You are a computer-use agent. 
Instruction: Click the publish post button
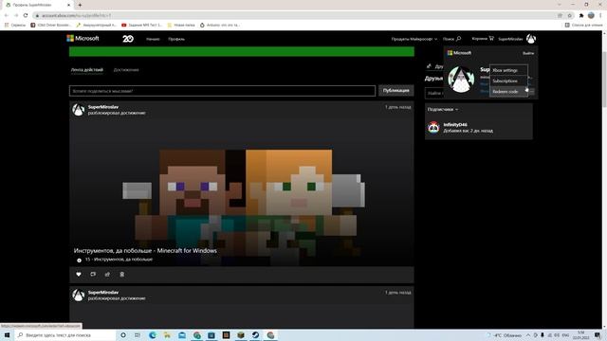tap(396, 91)
